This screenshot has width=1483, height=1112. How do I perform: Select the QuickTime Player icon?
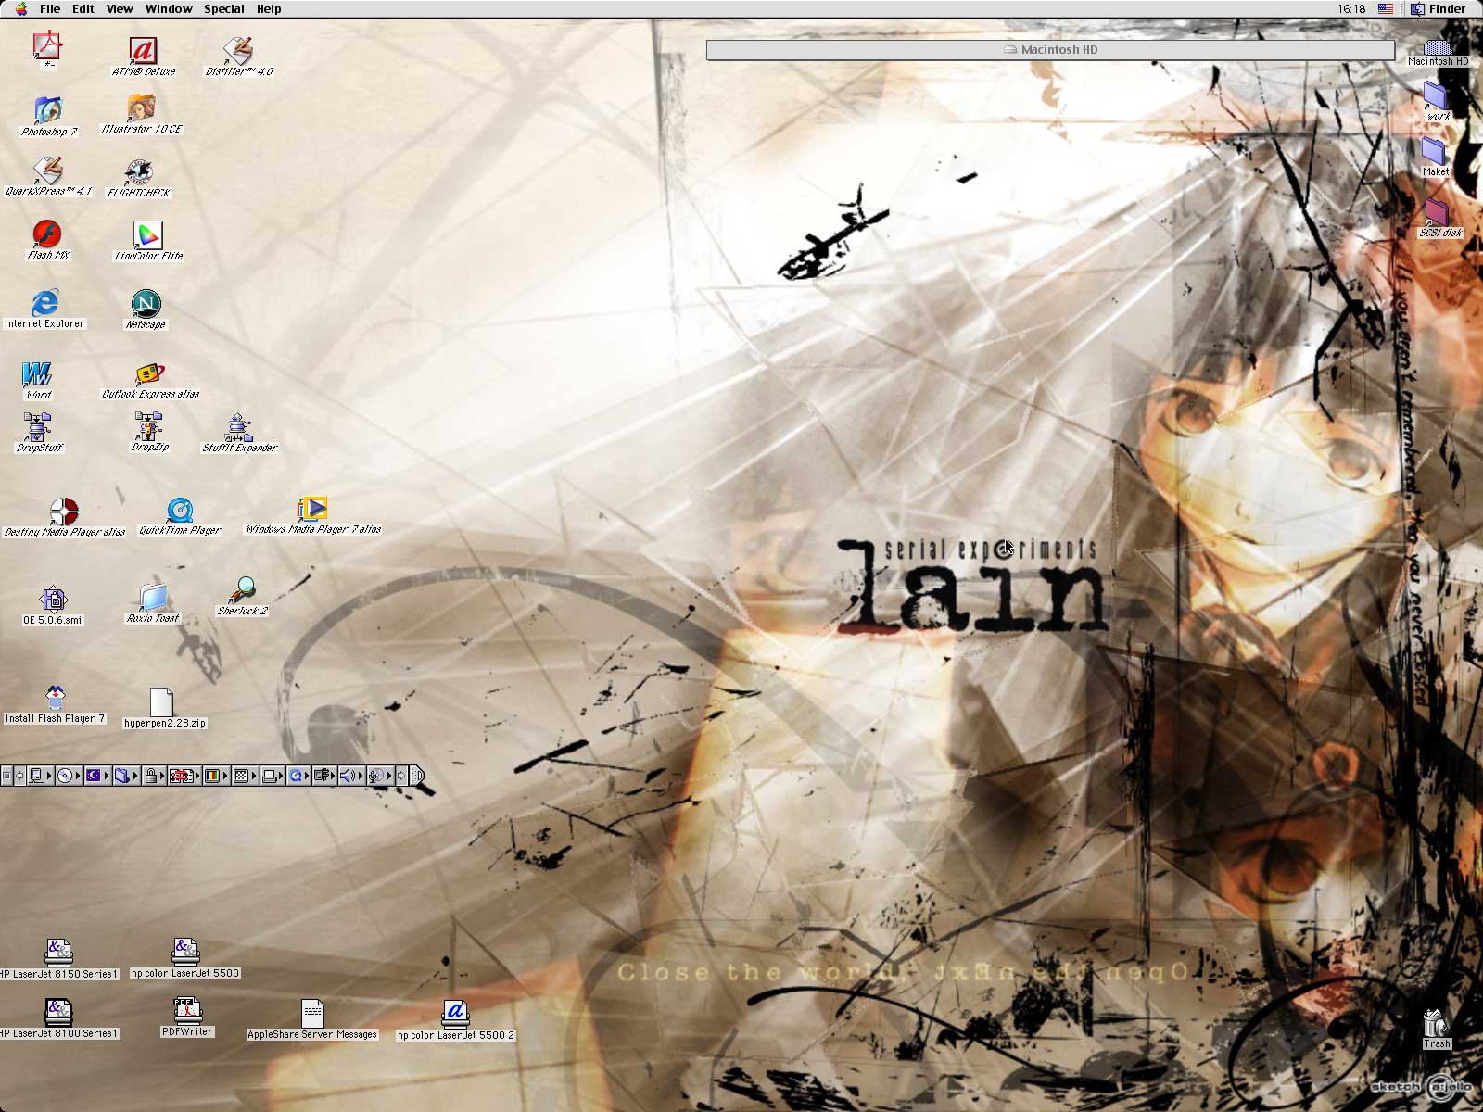tap(180, 510)
